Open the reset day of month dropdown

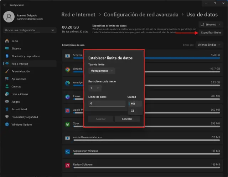tap(95, 88)
